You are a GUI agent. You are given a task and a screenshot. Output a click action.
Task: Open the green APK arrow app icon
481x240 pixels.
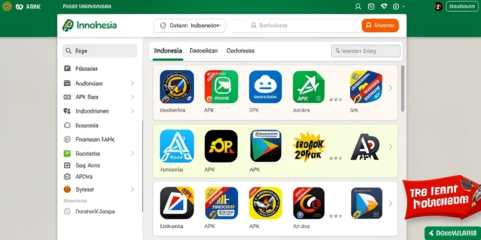click(309, 87)
